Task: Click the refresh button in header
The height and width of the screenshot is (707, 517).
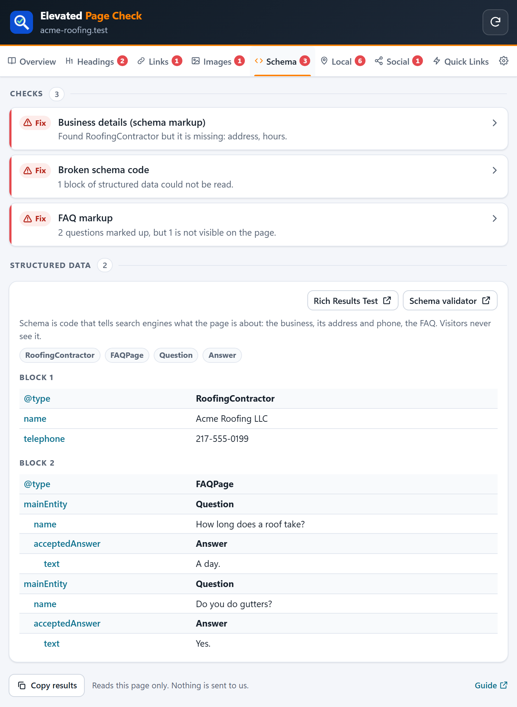Action: pos(495,22)
